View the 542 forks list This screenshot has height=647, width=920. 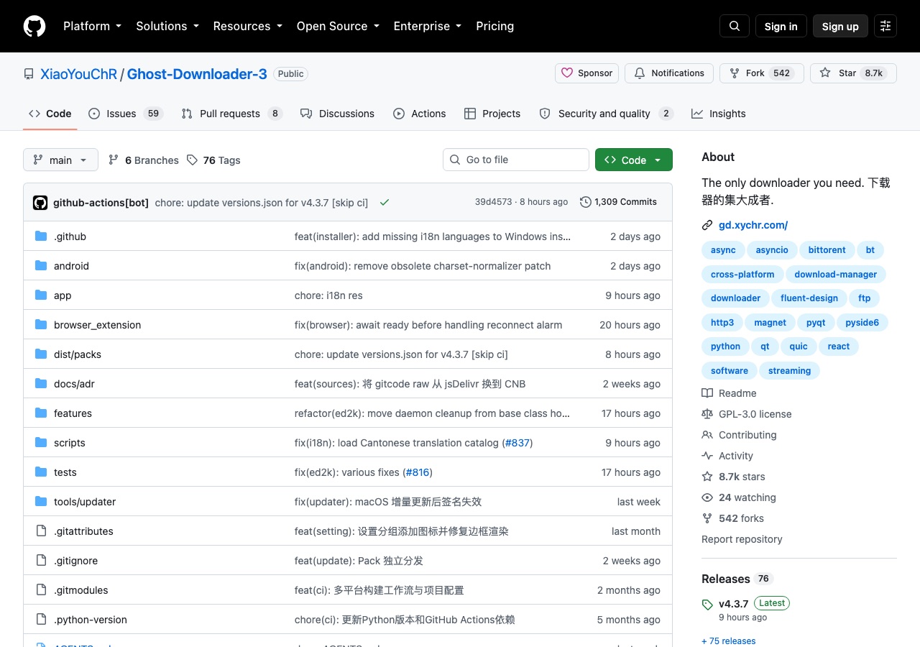732,518
